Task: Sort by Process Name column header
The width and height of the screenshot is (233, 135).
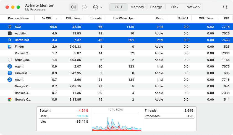Action: pyautogui.click(x=18, y=18)
